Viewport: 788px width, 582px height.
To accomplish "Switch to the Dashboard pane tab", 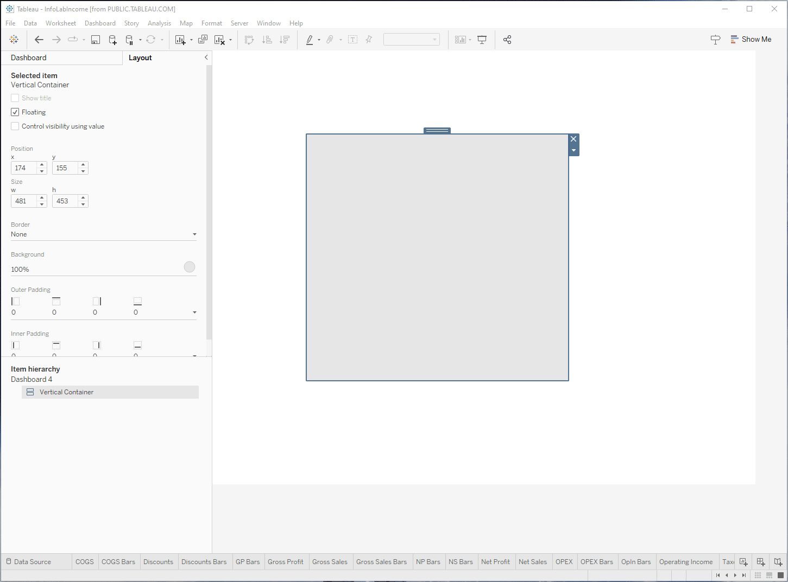I will click(x=29, y=58).
